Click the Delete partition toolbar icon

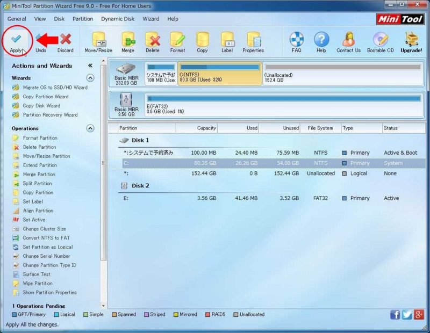point(153,39)
